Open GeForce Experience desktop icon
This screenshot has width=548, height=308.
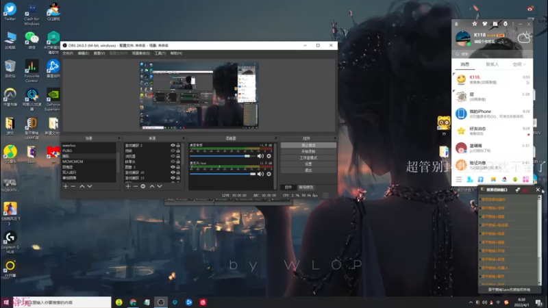[53, 99]
